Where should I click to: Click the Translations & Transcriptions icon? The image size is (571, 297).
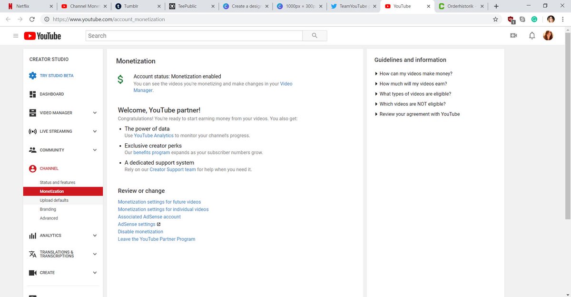[32, 254]
